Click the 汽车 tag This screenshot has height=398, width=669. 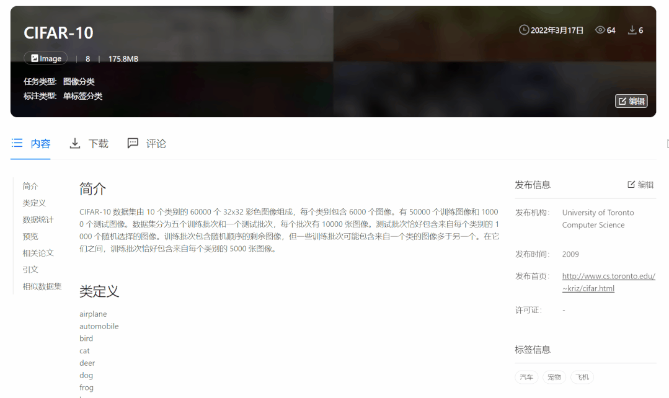pyautogui.click(x=526, y=377)
